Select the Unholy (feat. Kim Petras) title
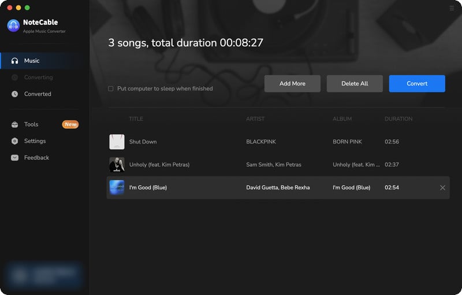The height and width of the screenshot is (295, 462). [159, 165]
